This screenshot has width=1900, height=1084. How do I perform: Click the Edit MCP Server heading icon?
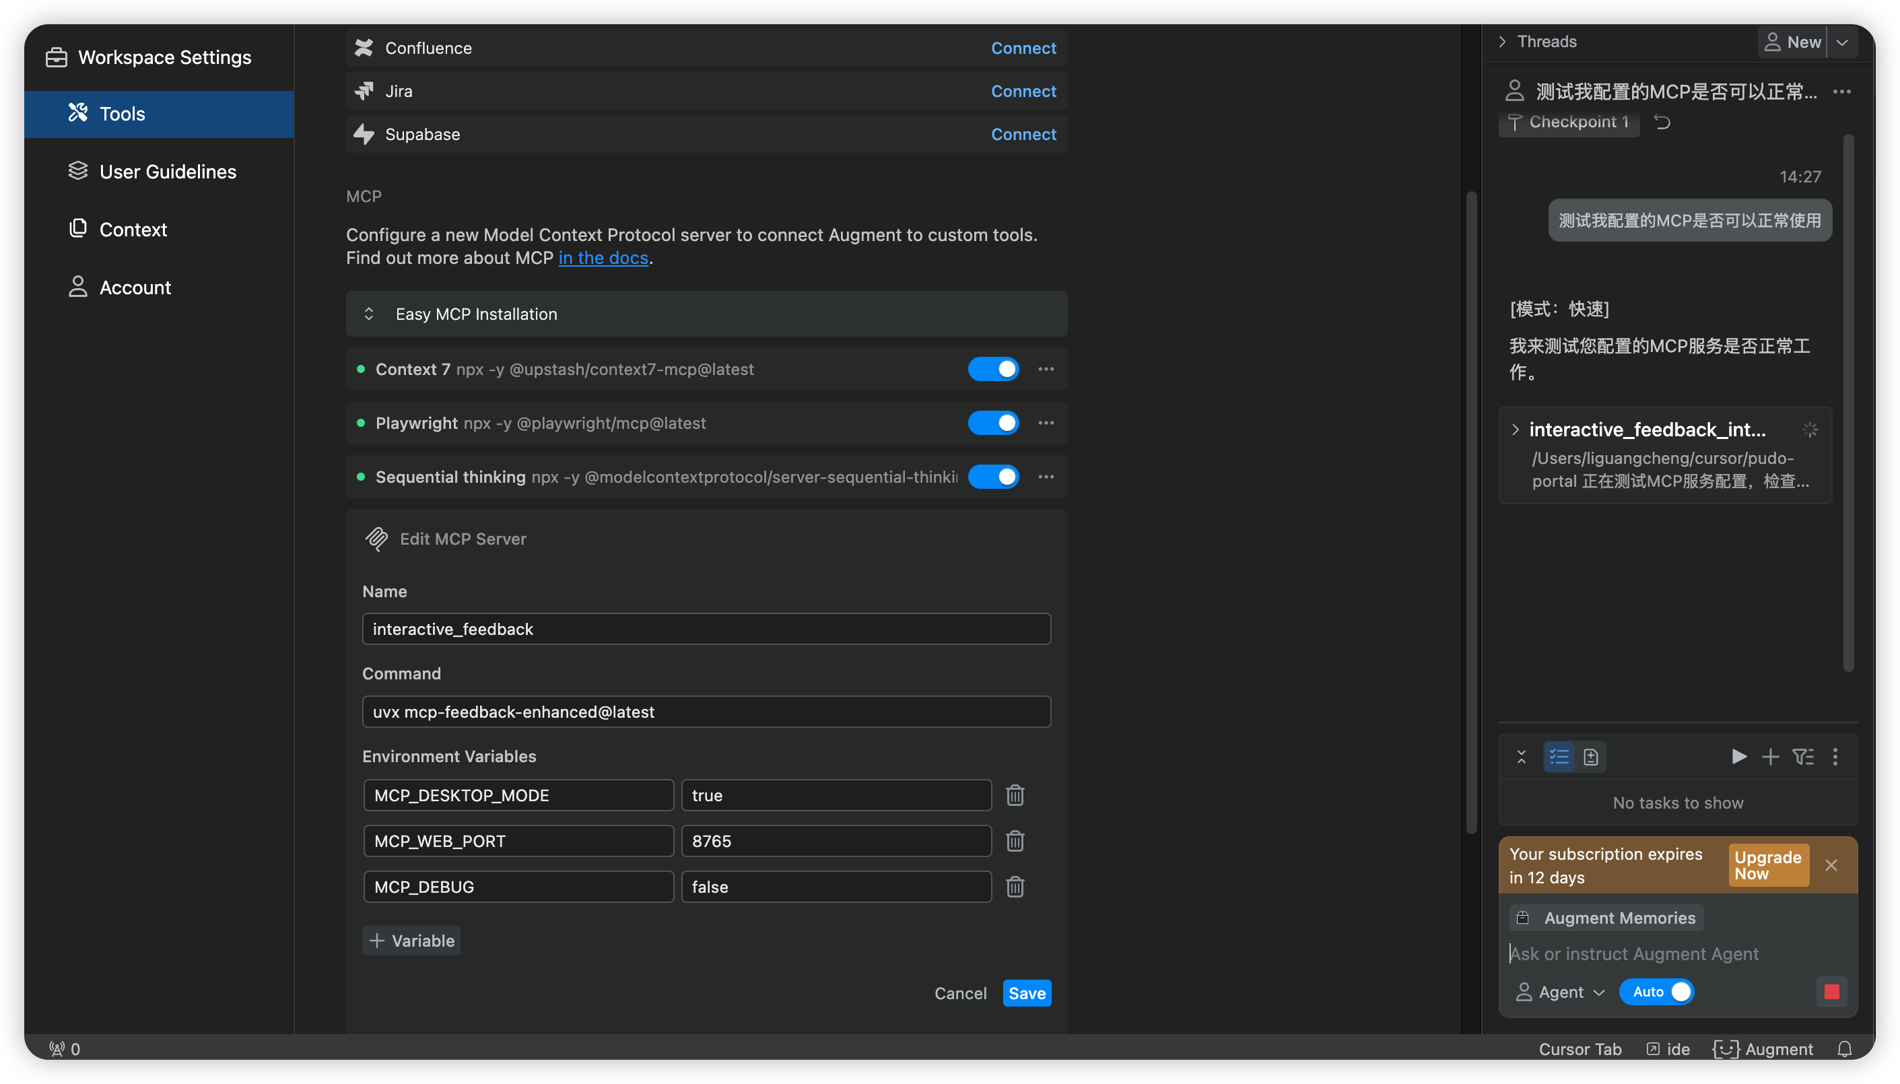[377, 539]
